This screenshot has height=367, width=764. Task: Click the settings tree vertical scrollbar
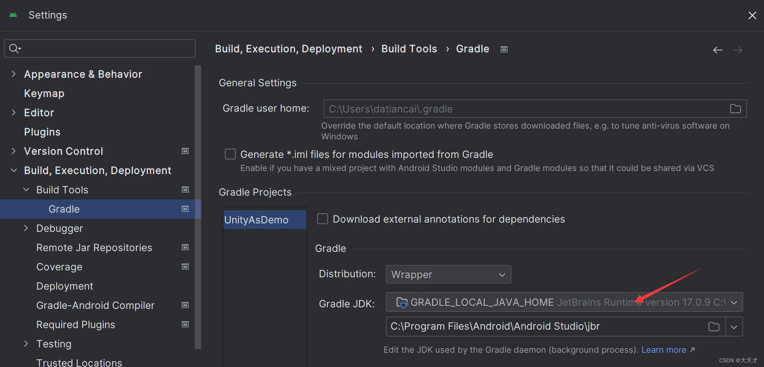pyautogui.click(x=198, y=207)
